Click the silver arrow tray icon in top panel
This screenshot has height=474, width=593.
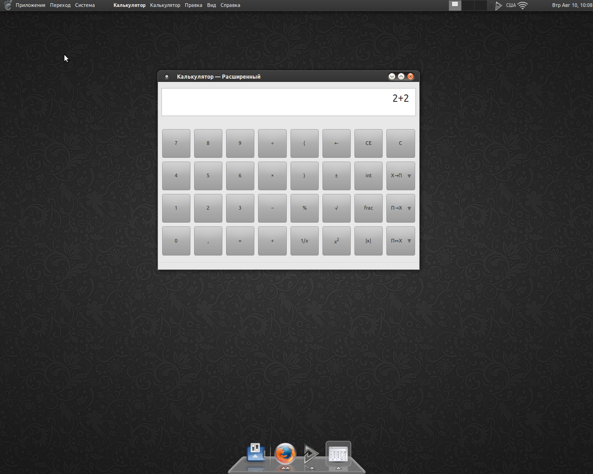click(498, 6)
